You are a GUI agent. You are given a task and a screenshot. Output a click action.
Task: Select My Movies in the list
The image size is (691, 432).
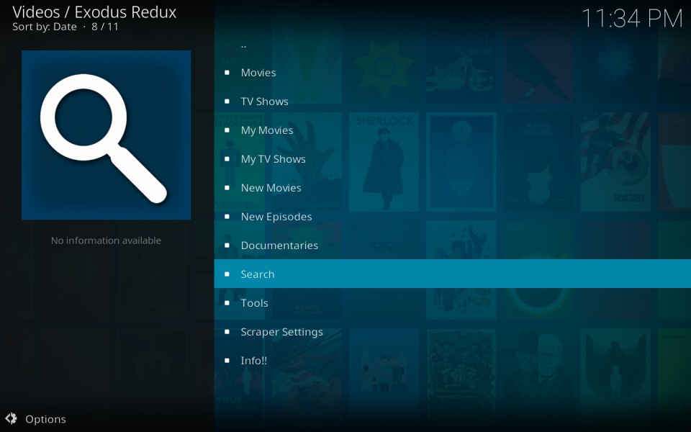[453, 130]
